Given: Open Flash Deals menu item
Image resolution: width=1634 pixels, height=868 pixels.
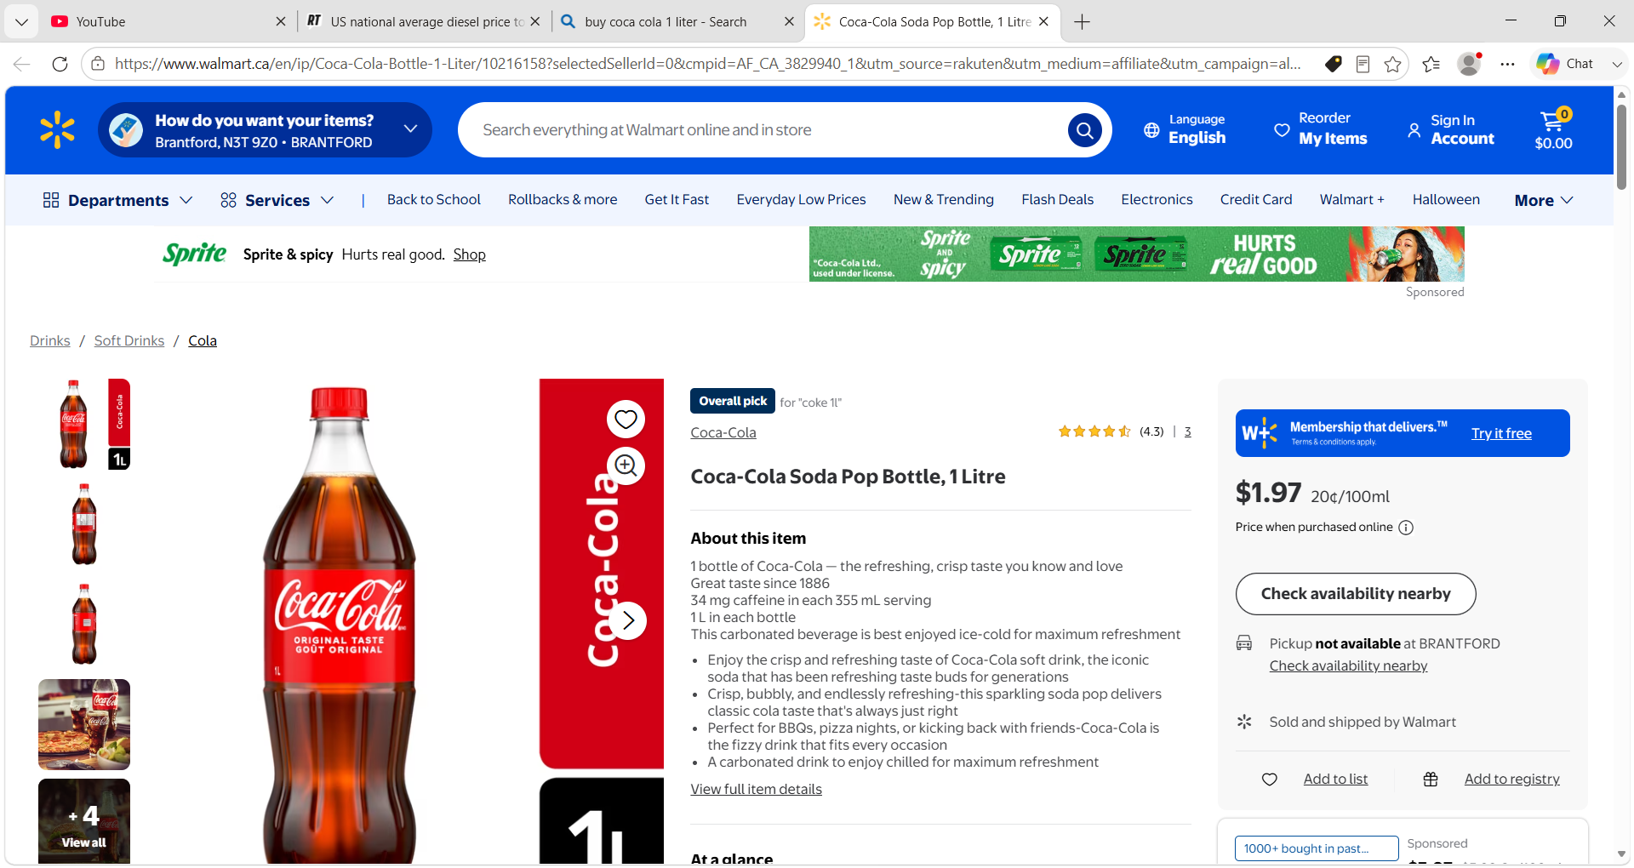Looking at the screenshot, I should pyautogui.click(x=1057, y=199).
